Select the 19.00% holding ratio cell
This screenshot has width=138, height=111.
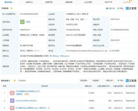click(91, 108)
